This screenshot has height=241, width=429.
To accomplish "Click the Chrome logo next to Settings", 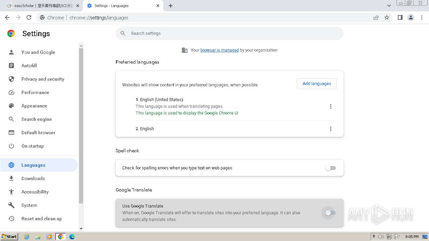I will click(x=11, y=33).
